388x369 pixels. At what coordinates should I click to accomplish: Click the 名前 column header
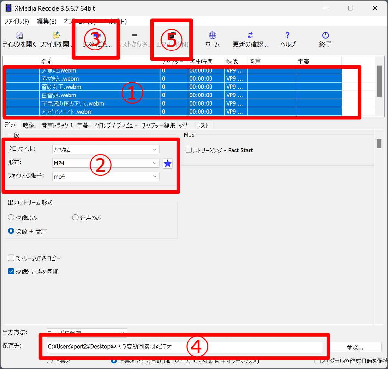100,61
